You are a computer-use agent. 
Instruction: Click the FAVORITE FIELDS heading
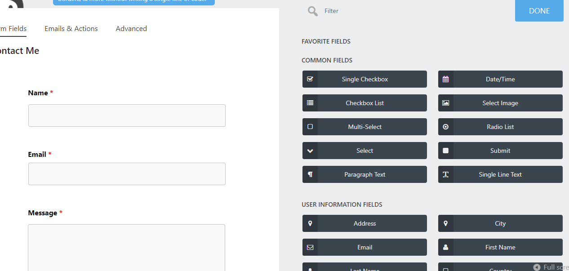click(x=326, y=41)
